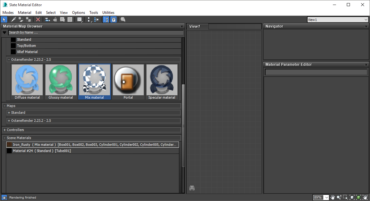The height and width of the screenshot is (201, 370).
Task: Click the Iron_Rusty material swatch
Action: pyautogui.click(x=10, y=145)
